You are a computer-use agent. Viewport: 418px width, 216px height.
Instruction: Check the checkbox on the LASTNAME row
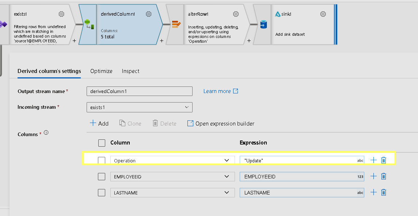[x=102, y=192]
